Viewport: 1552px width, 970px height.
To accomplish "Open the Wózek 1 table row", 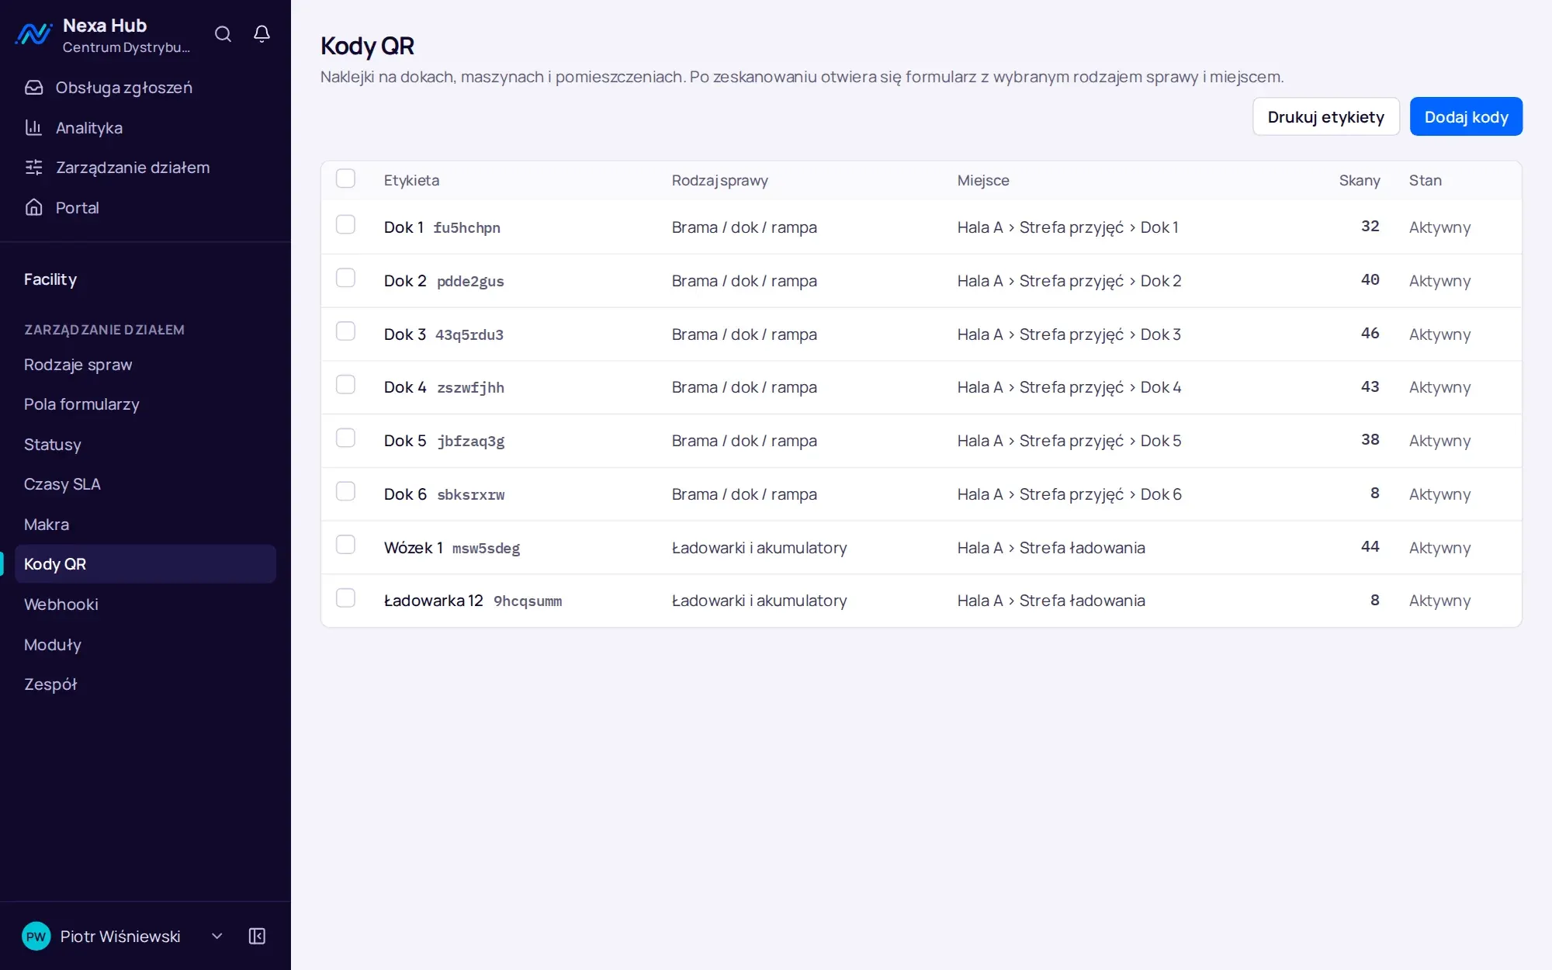I will (x=921, y=548).
